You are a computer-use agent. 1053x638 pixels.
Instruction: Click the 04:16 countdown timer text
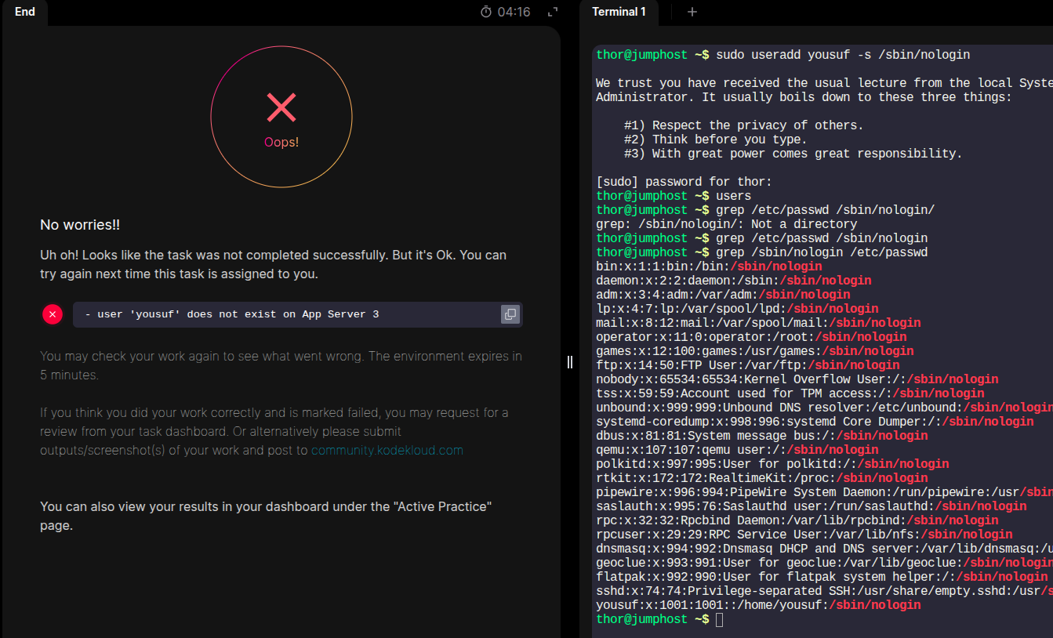pos(514,12)
